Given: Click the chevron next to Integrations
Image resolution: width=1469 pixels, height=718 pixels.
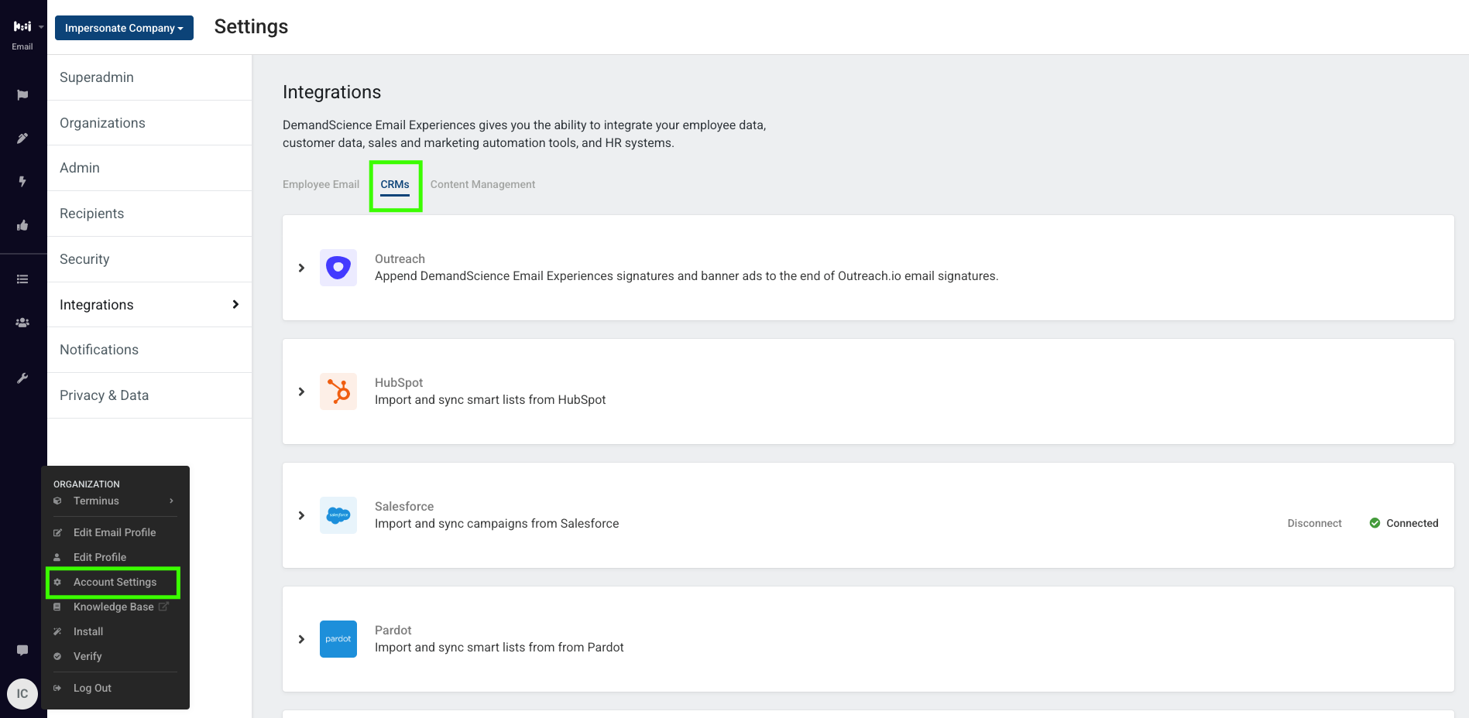Looking at the screenshot, I should pos(235,304).
